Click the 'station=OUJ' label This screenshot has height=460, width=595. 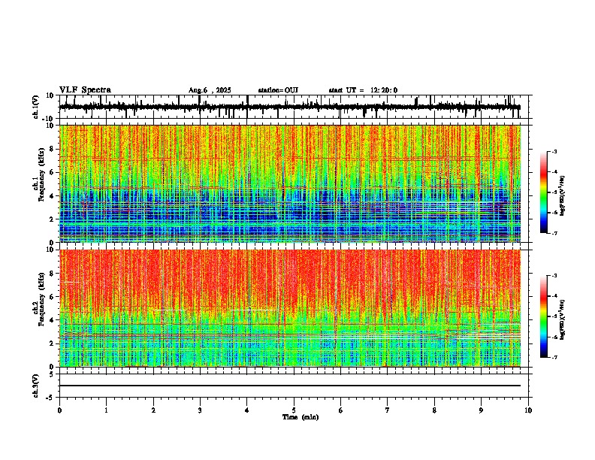278,90
